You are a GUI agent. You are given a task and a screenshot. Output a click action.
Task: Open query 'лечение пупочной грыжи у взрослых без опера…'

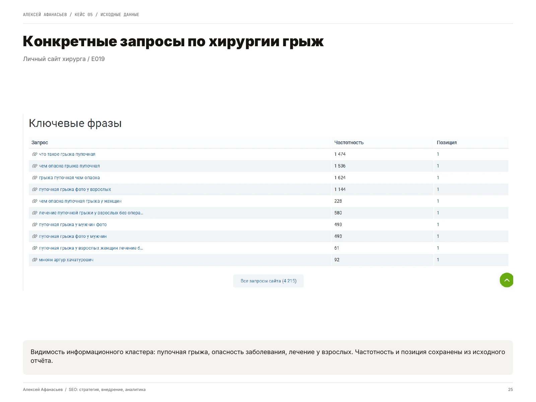(91, 213)
